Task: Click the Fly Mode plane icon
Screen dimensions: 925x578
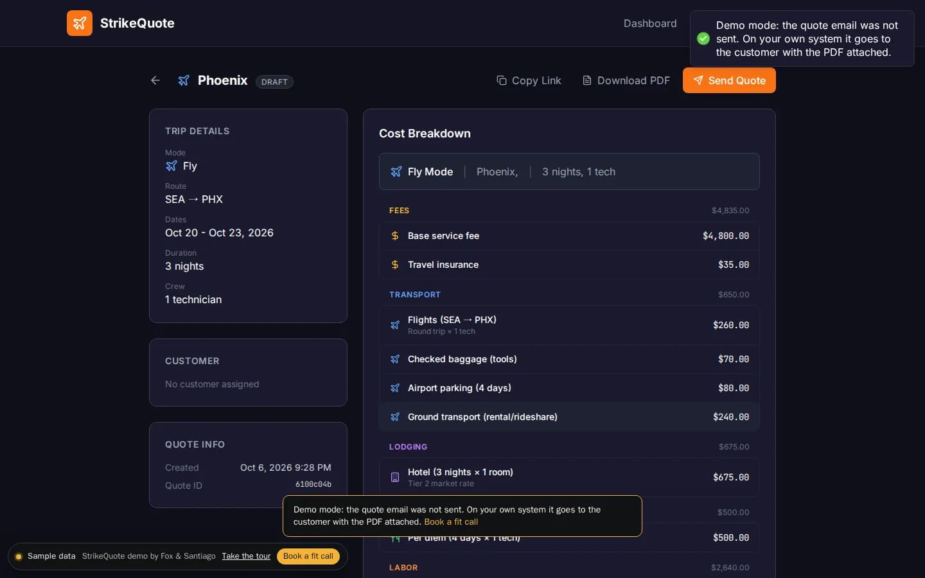Action: [x=396, y=171]
